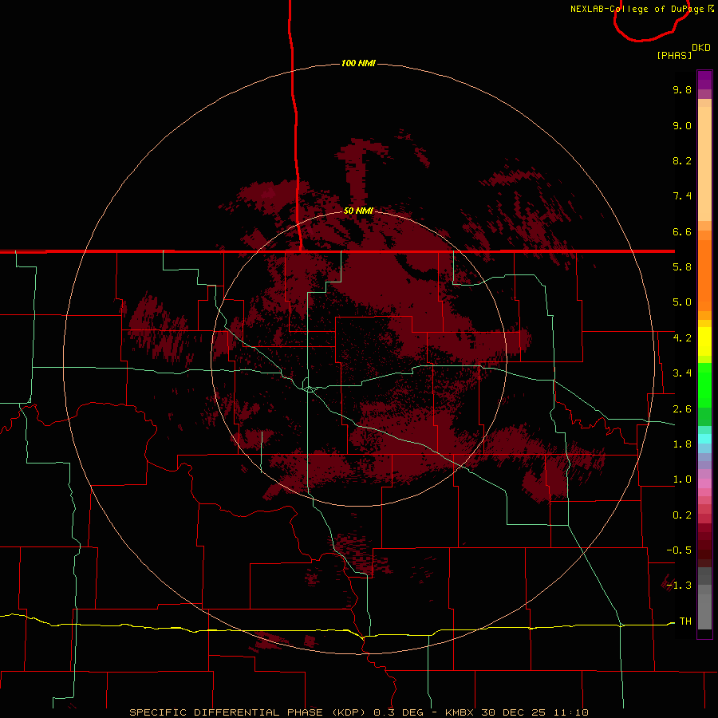Click the DKD product code label
Image resolution: width=718 pixels, height=718 pixels.
click(x=701, y=48)
